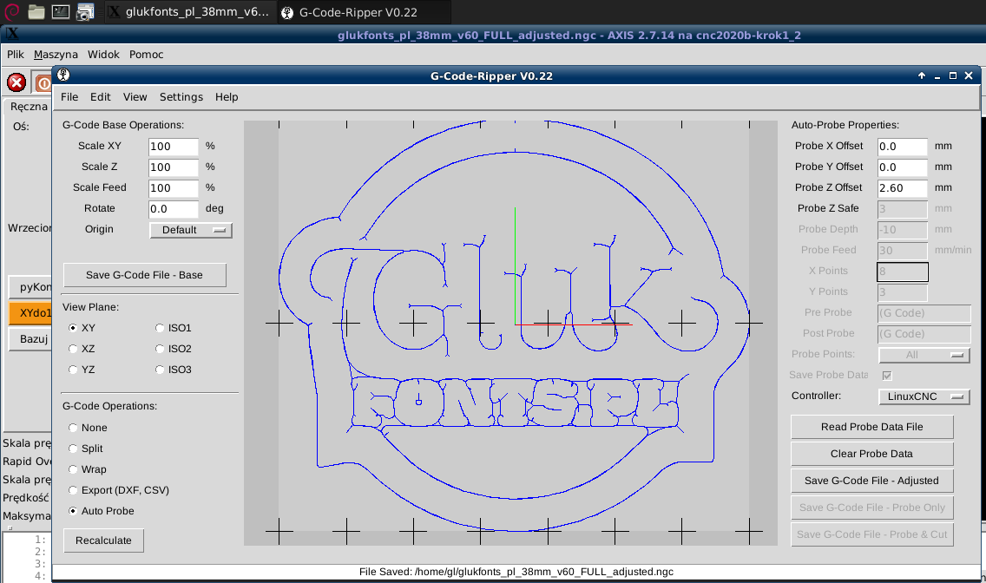Click the Probe Feed field
This screenshot has width=986, height=583.
[x=903, y=250]
